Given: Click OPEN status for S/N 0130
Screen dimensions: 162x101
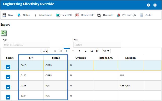Looking at the screenshot, I should tap(49, 76).
